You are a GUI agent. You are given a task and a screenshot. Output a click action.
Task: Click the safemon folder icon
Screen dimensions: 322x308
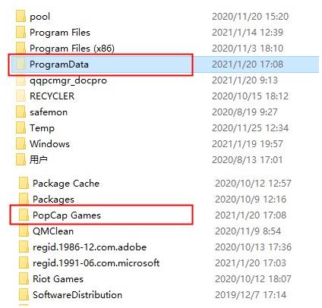(21, 112)
